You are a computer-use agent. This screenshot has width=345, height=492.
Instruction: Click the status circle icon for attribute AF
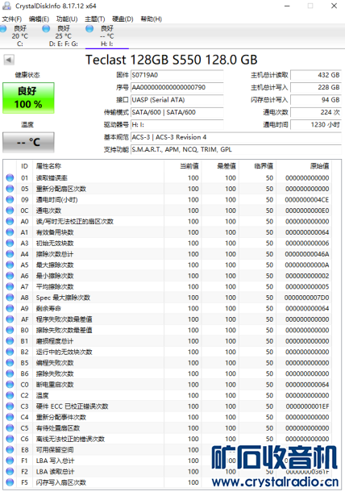coord(10,319)
